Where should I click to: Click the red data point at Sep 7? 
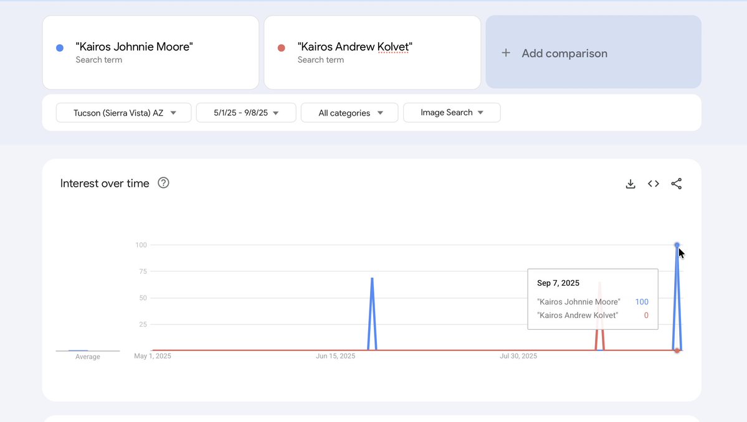click(677, 350)
